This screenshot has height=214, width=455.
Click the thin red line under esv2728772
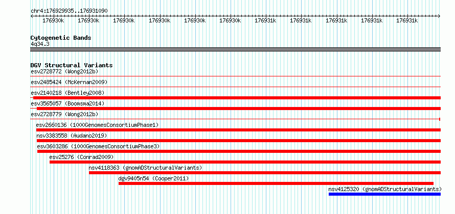235,76
